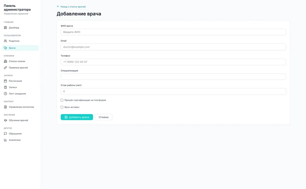The height and width of the screenshot is (189, 306).
Task: Click the Список клиник building icon
Action: (5, 61)
